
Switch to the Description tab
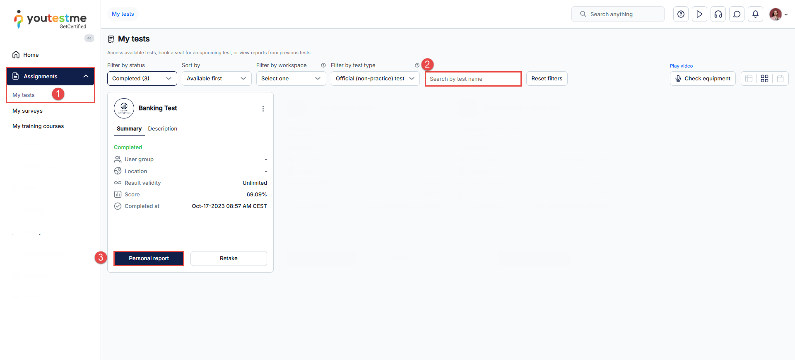pos(162,129)
